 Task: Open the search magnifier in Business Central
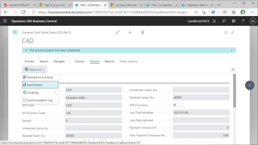coord(224,21)
